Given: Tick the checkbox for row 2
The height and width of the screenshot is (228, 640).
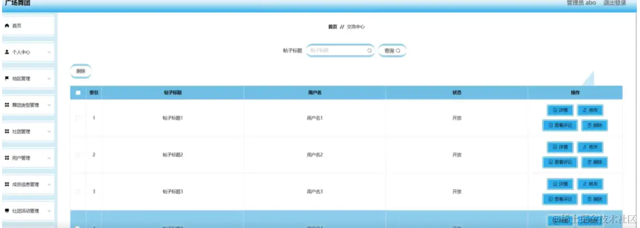Looking at the screenshot, I should pyautogui.click(x=78, y=155).
